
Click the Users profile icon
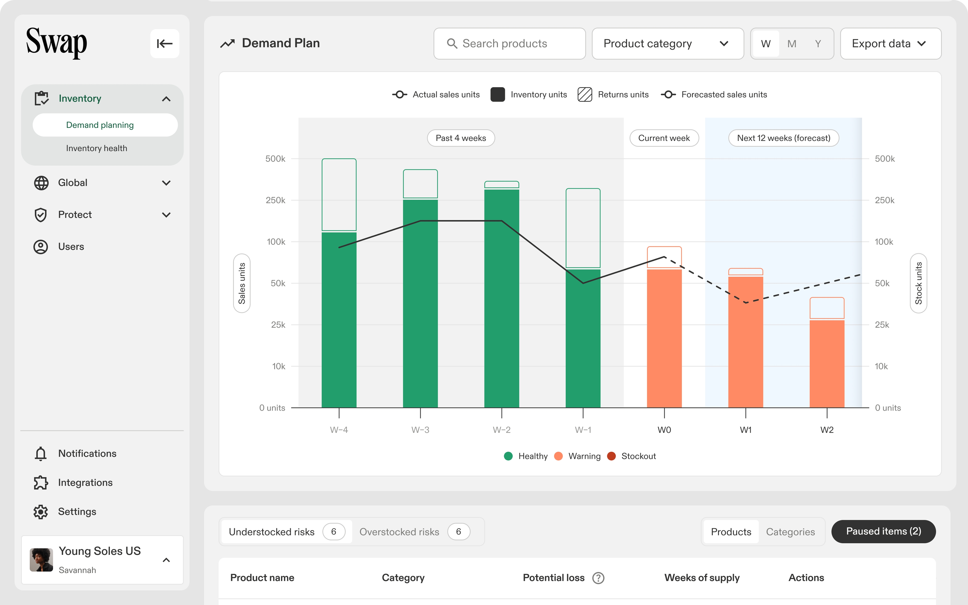tap(41, 247)
